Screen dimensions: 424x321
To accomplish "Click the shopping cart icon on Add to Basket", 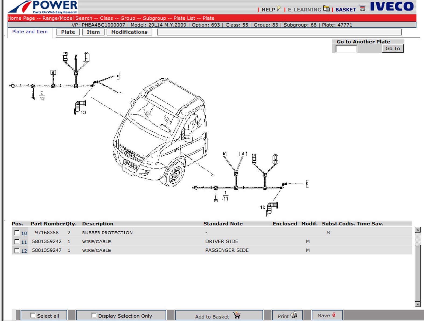I will (236, 315).
